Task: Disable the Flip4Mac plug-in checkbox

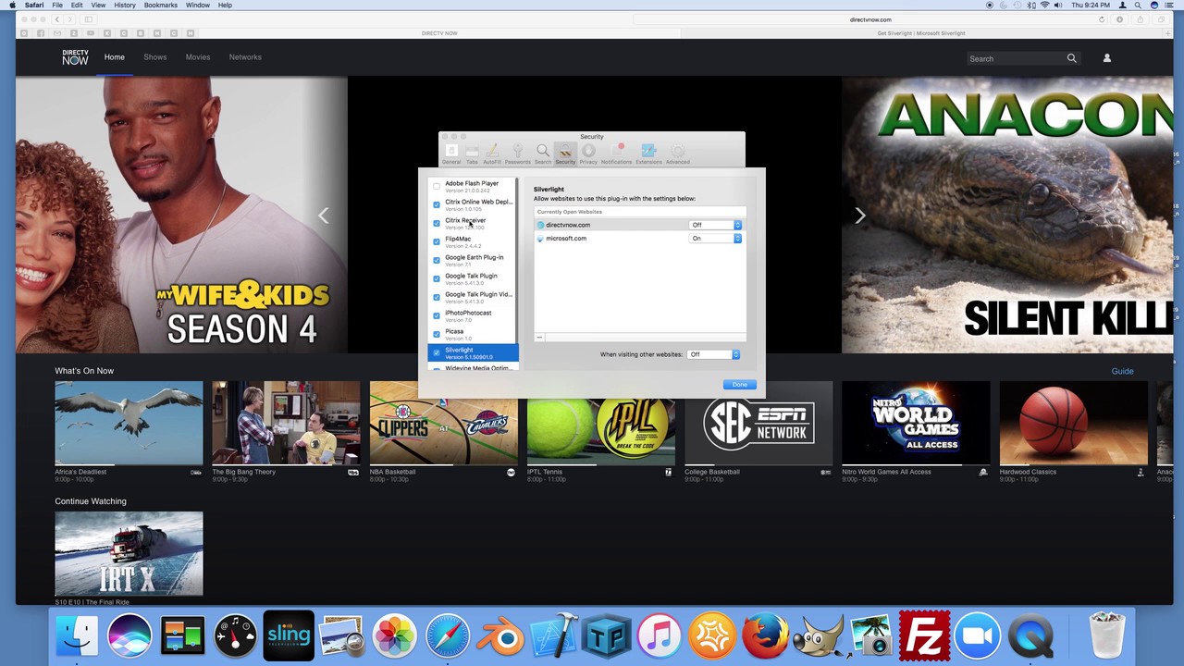Action: click(x=437, y=241)
